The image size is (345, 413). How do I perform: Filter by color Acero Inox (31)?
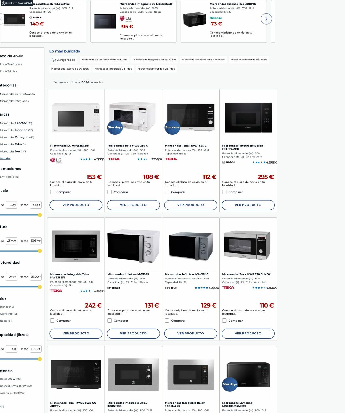click(x=9, y=314)
